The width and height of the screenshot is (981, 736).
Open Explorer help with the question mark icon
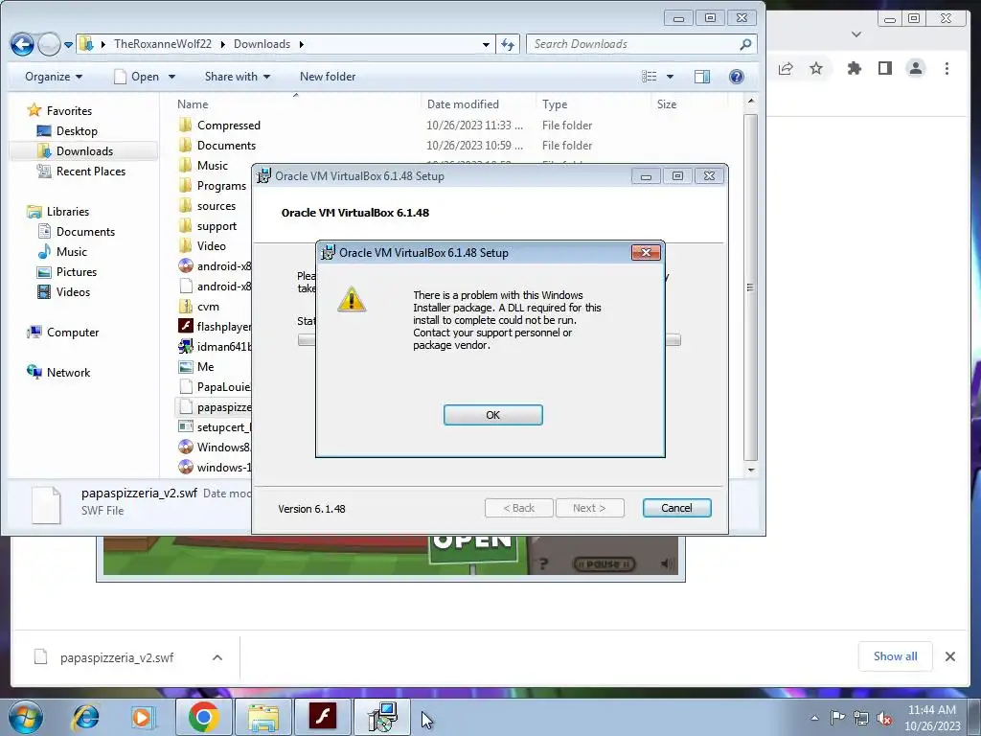(737, 77)
